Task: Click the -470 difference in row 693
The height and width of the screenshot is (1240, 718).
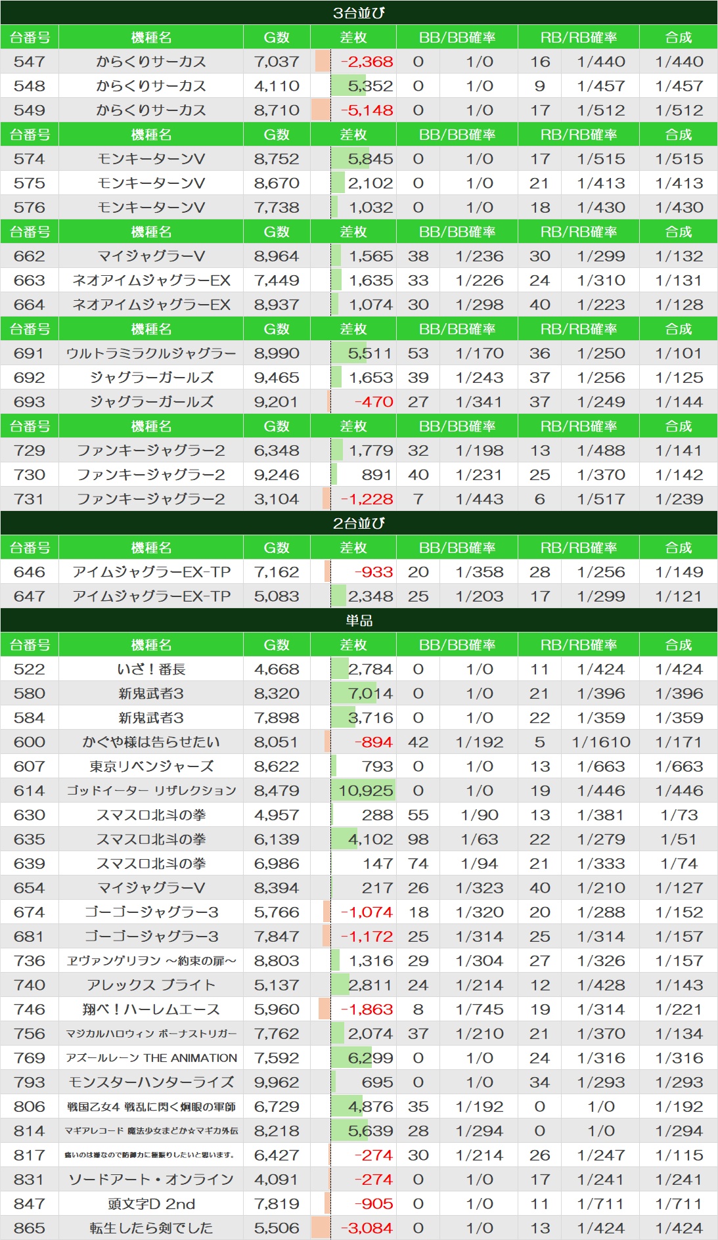Action: click(x=374, y=402)
